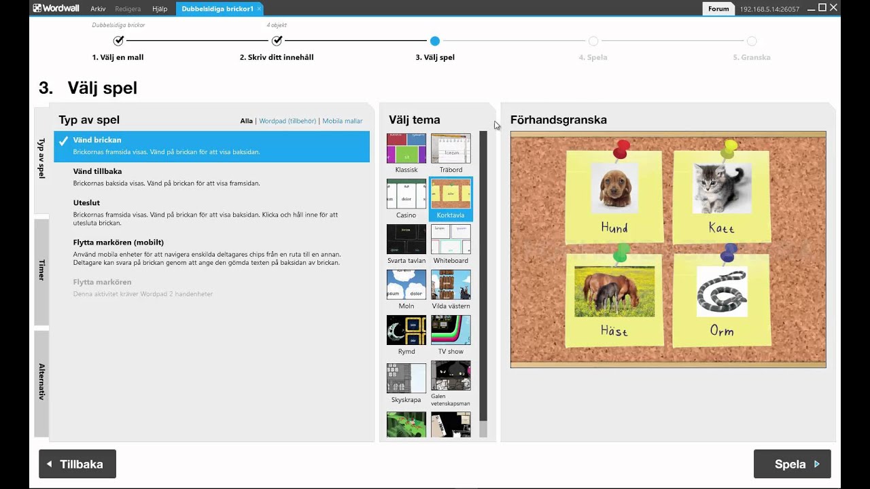This screenshot has height=489, width=870.
Task: Select the Klassisk theme thumbnail
Action: [x=406, y=148]
